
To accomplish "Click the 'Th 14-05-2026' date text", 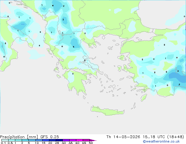I will pos(123,137).
